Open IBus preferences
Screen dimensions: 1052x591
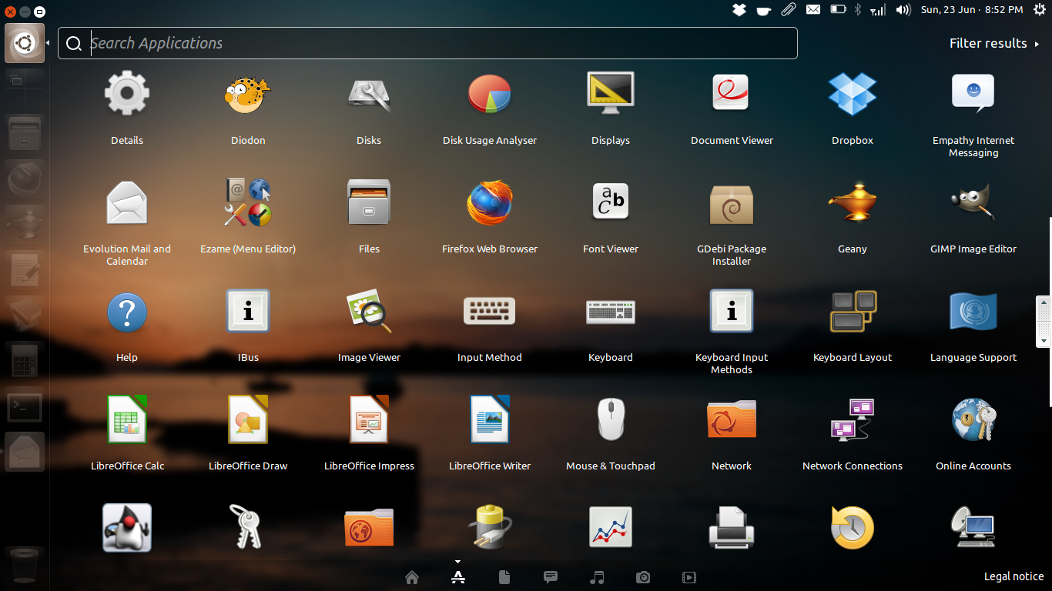(248, 311)
